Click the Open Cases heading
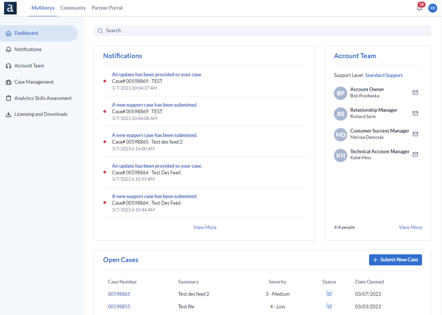This screenshot has height=315, width=442. point(121,260)
